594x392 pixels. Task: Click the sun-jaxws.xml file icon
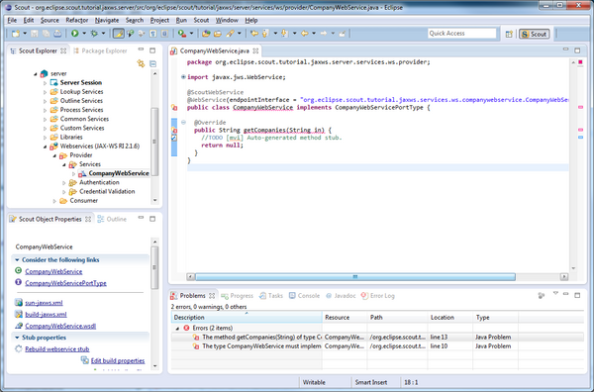[19, 302]
